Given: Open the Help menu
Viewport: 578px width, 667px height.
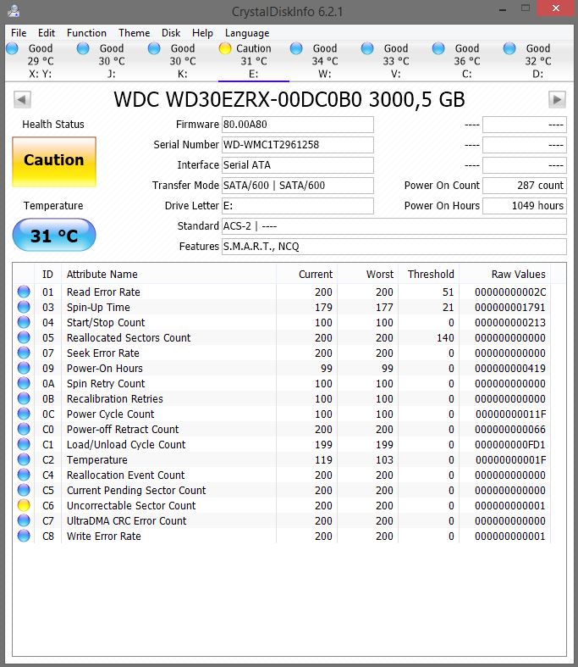Looking at the screenshot, I should pyautogui.click(x=202, y=33).
